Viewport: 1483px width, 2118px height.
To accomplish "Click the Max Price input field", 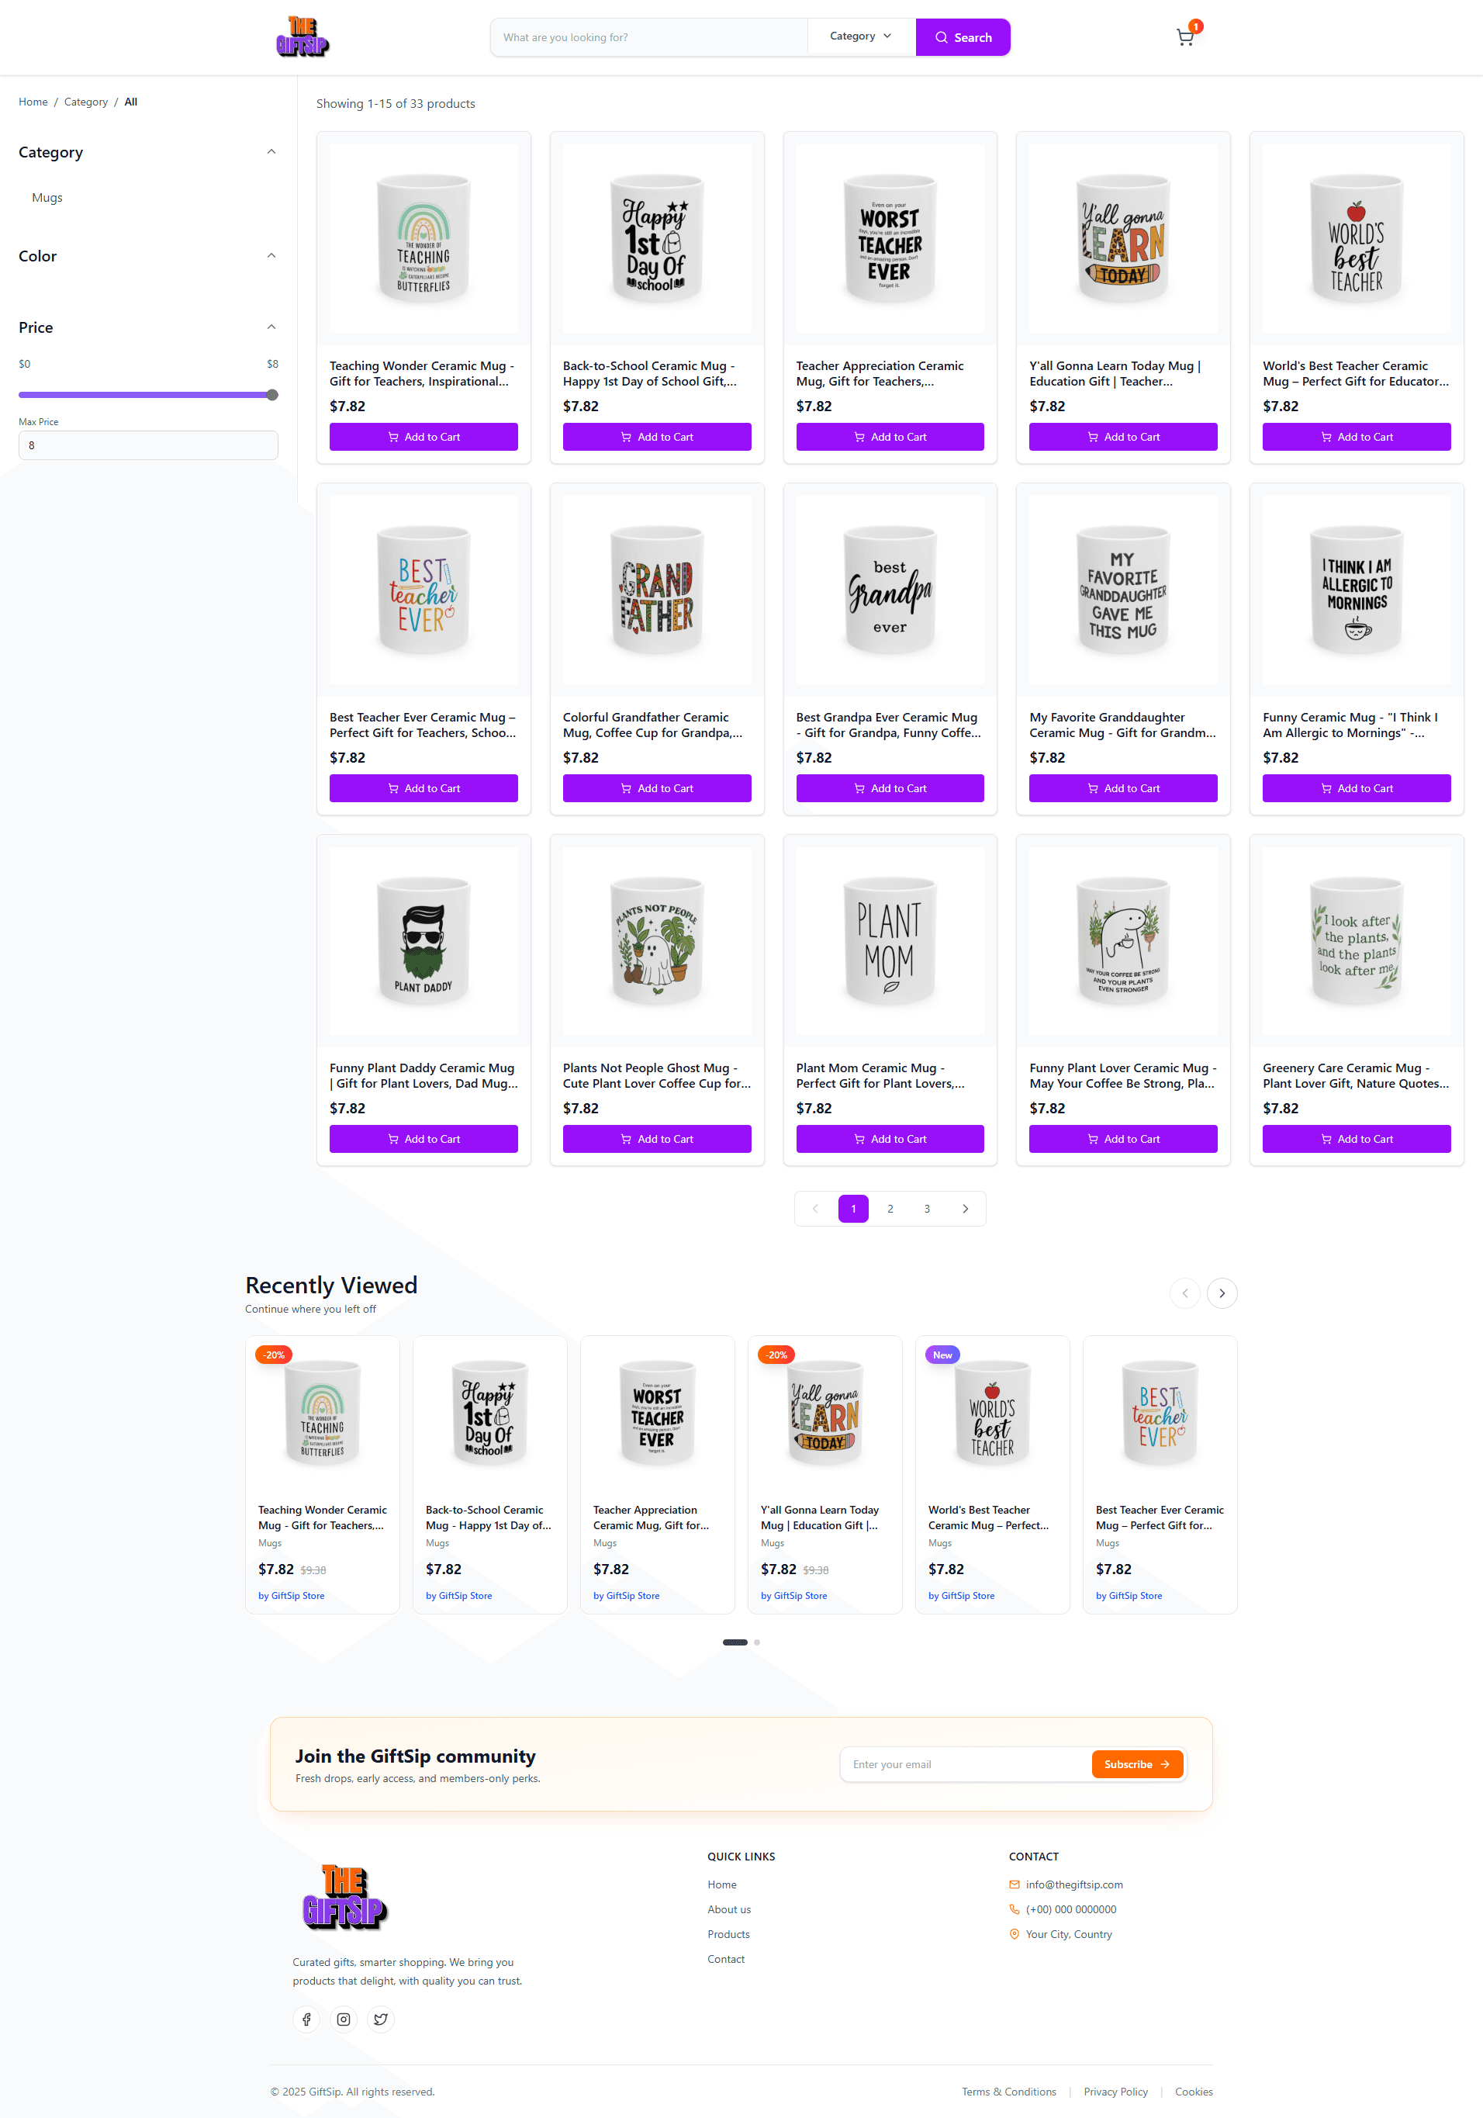I will click(147, 445).
